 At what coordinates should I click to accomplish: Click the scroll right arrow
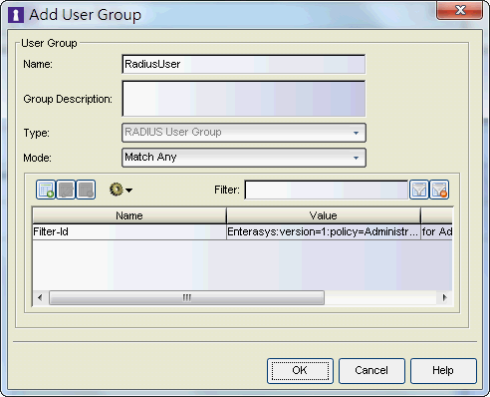click(x=445, y=297)
